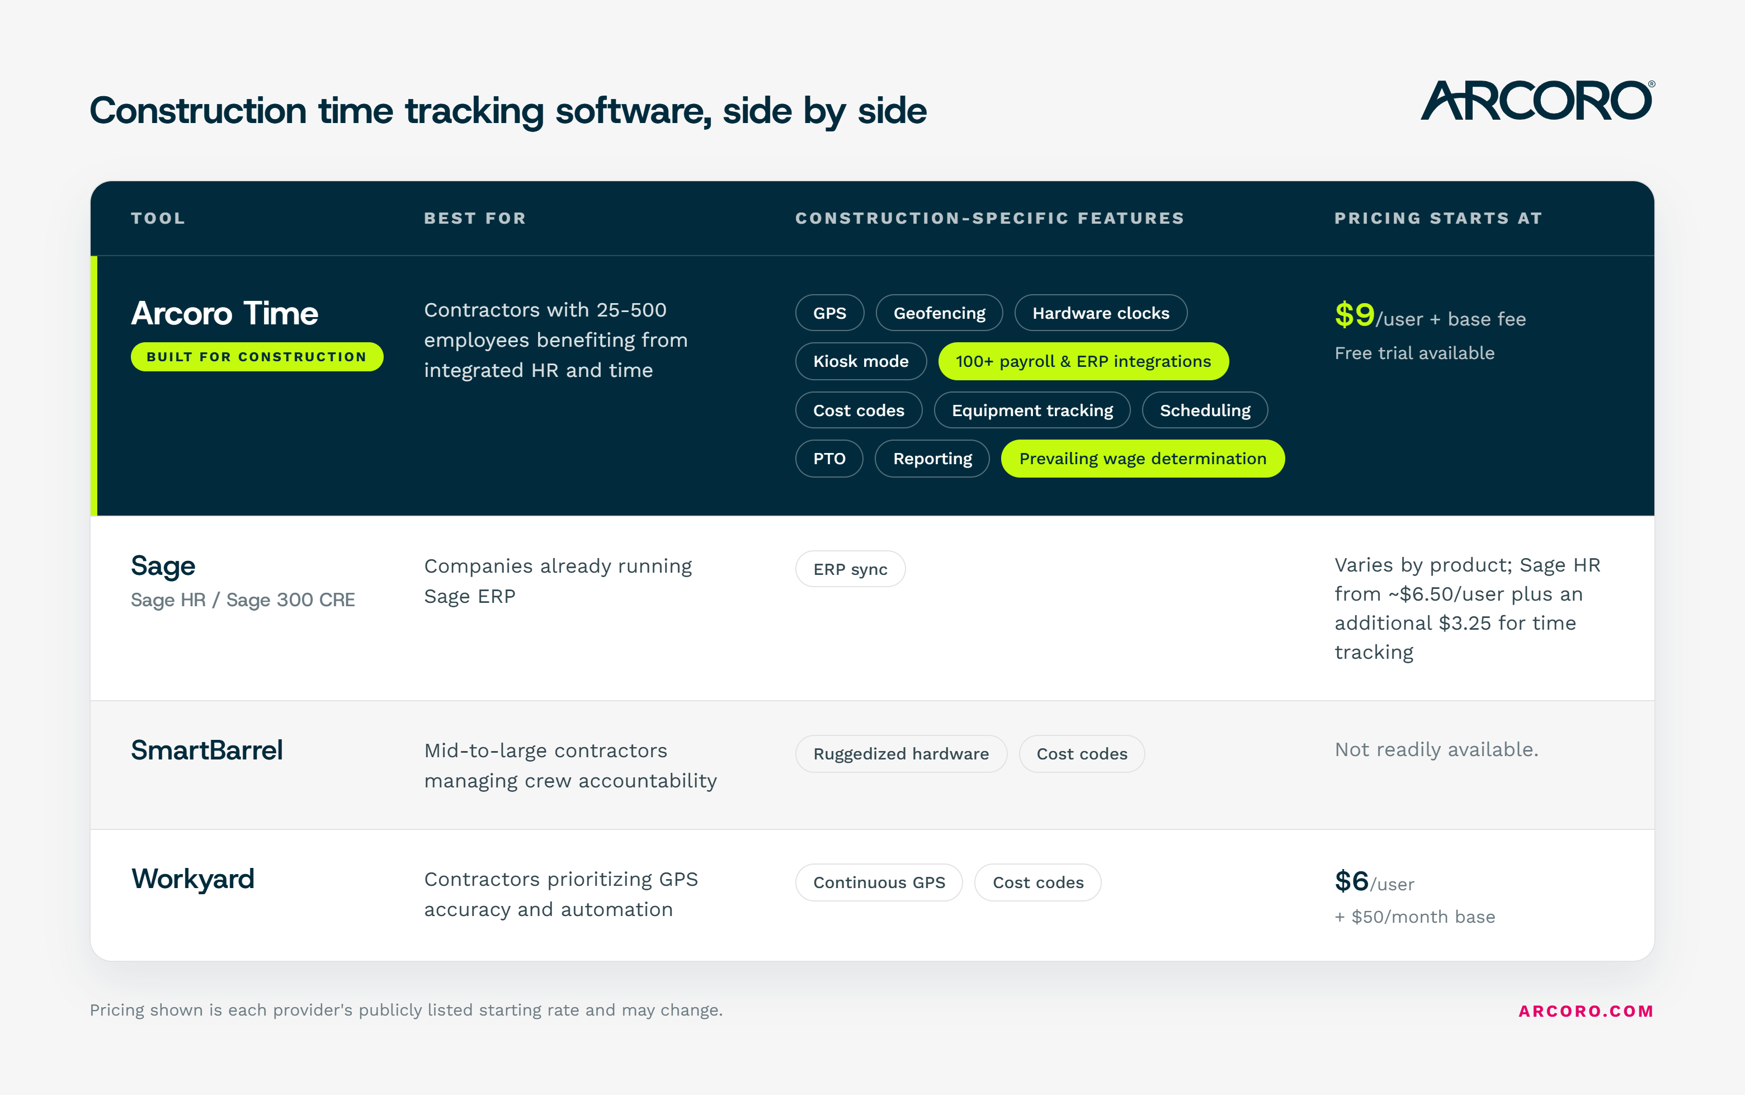Click the '+ $50/month base' text
The height and width of the screenshot is (1095, 1745).
tap(1415, 917)
